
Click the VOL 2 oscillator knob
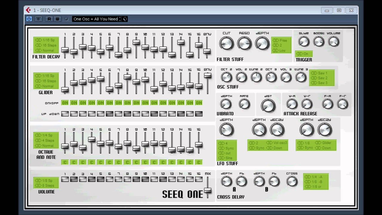[x=241, y=77]
